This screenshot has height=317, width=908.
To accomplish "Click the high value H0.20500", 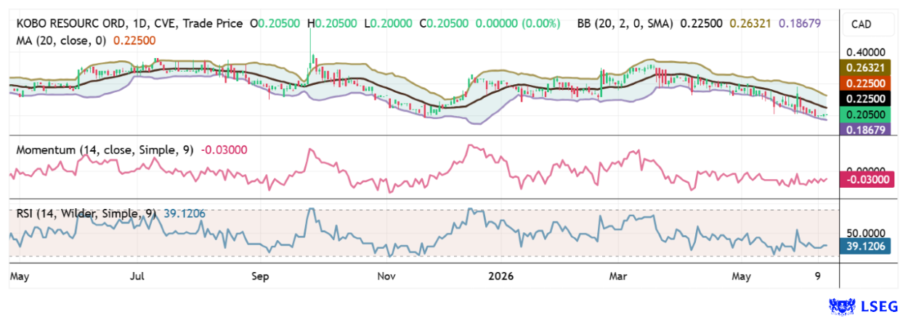I will point(332,23).
